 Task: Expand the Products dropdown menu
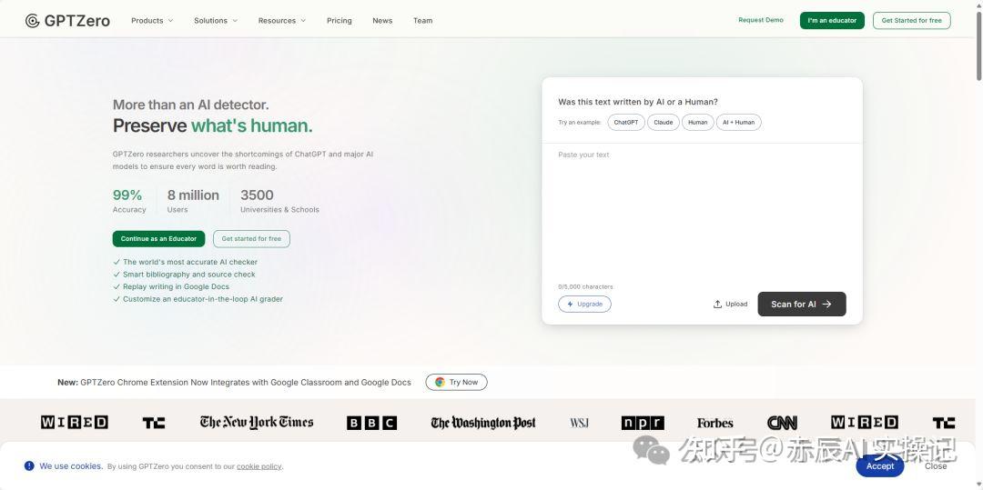152,21
